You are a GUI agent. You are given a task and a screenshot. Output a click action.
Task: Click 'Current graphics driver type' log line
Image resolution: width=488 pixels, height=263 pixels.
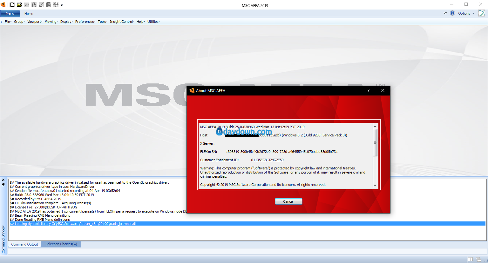tap(52, 187)
